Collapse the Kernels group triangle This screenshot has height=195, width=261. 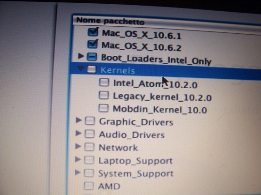pyautogui.click(x=81, y=68)
